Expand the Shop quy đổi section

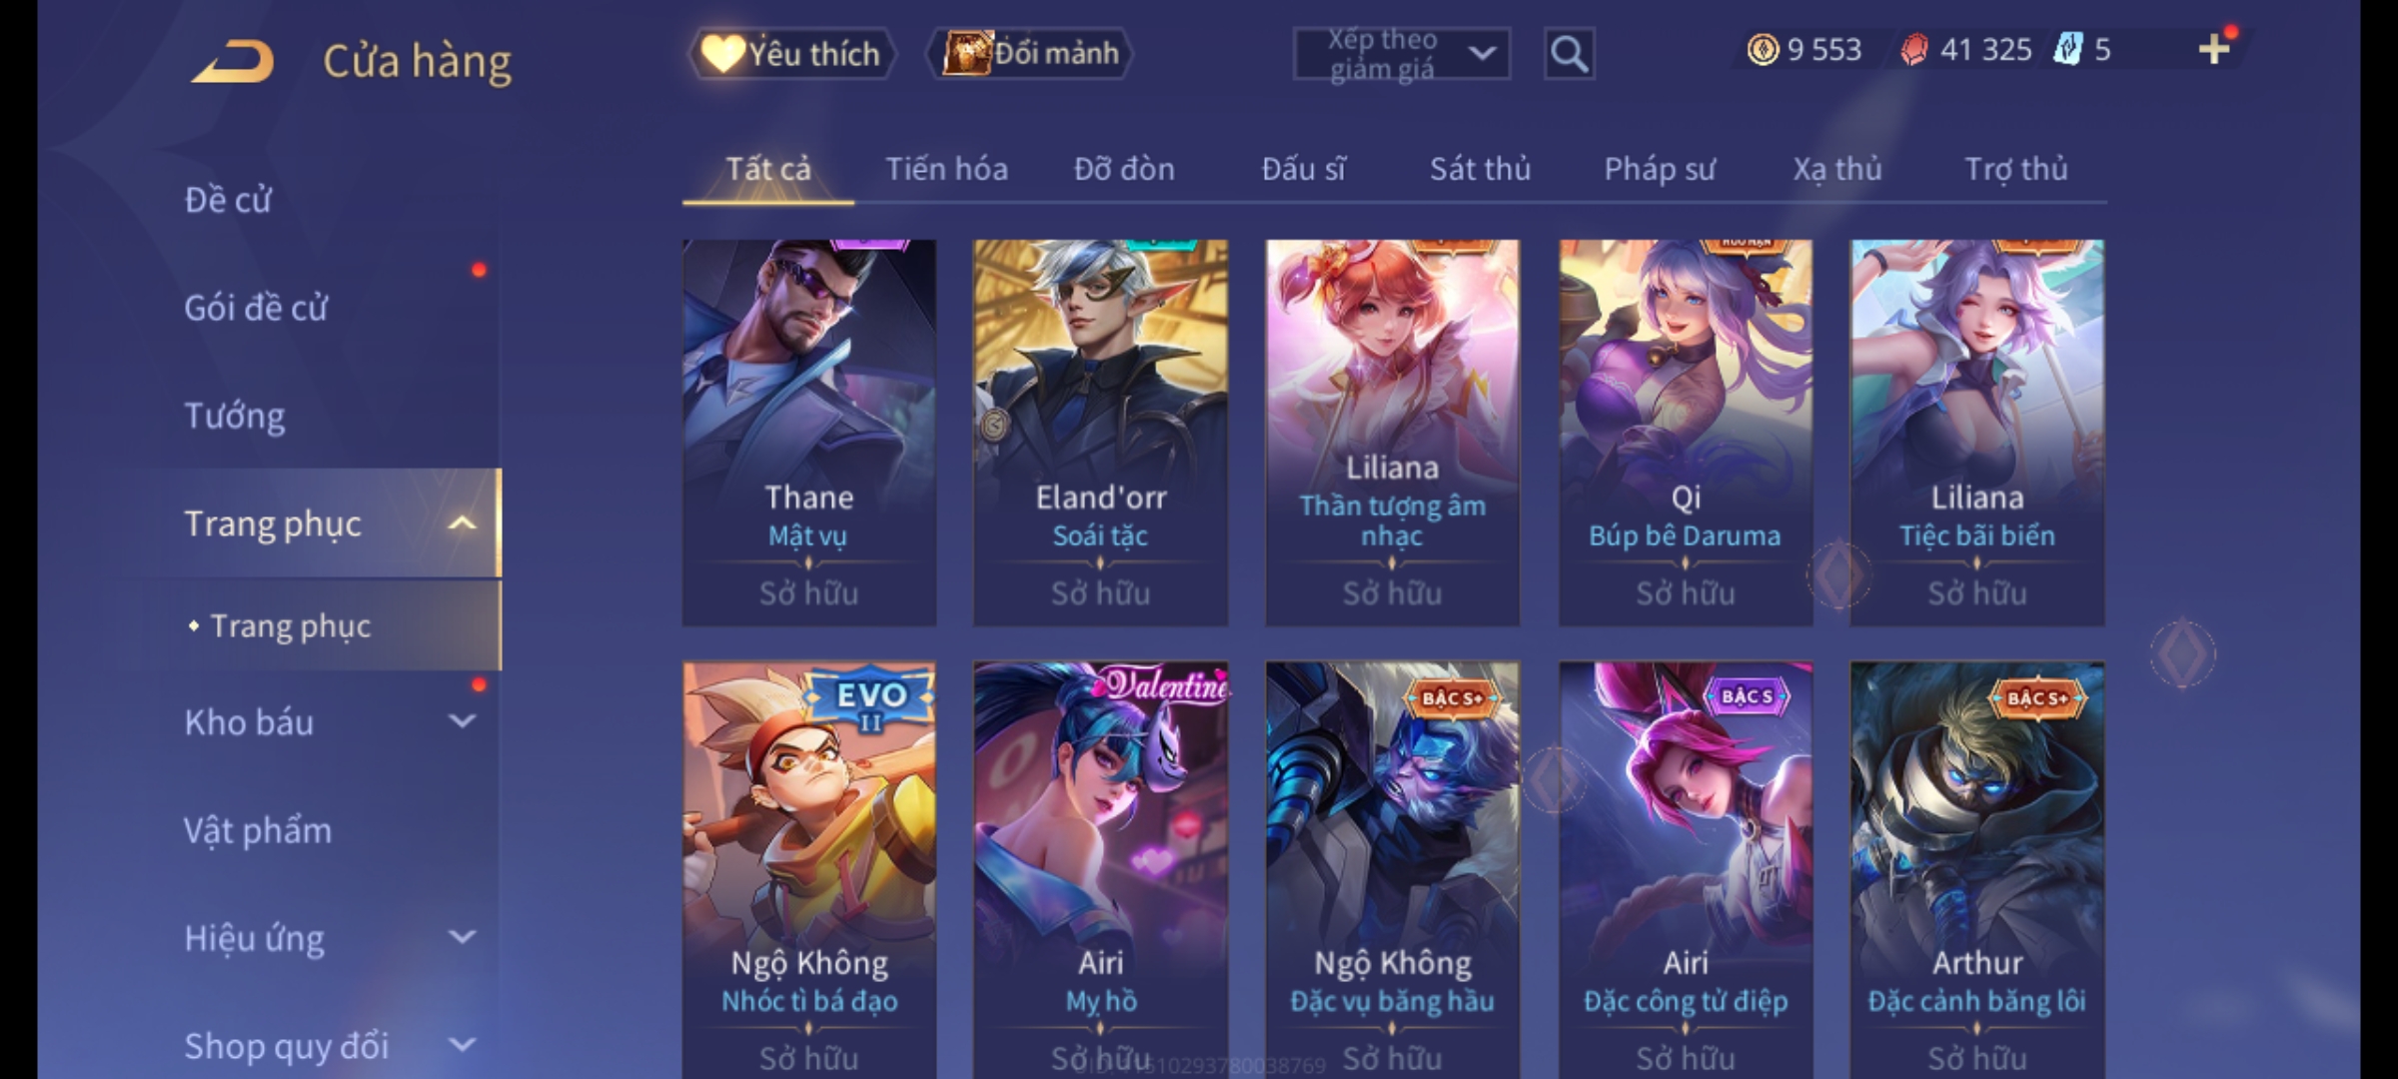pyautogui.click(x=462, y=1044)
